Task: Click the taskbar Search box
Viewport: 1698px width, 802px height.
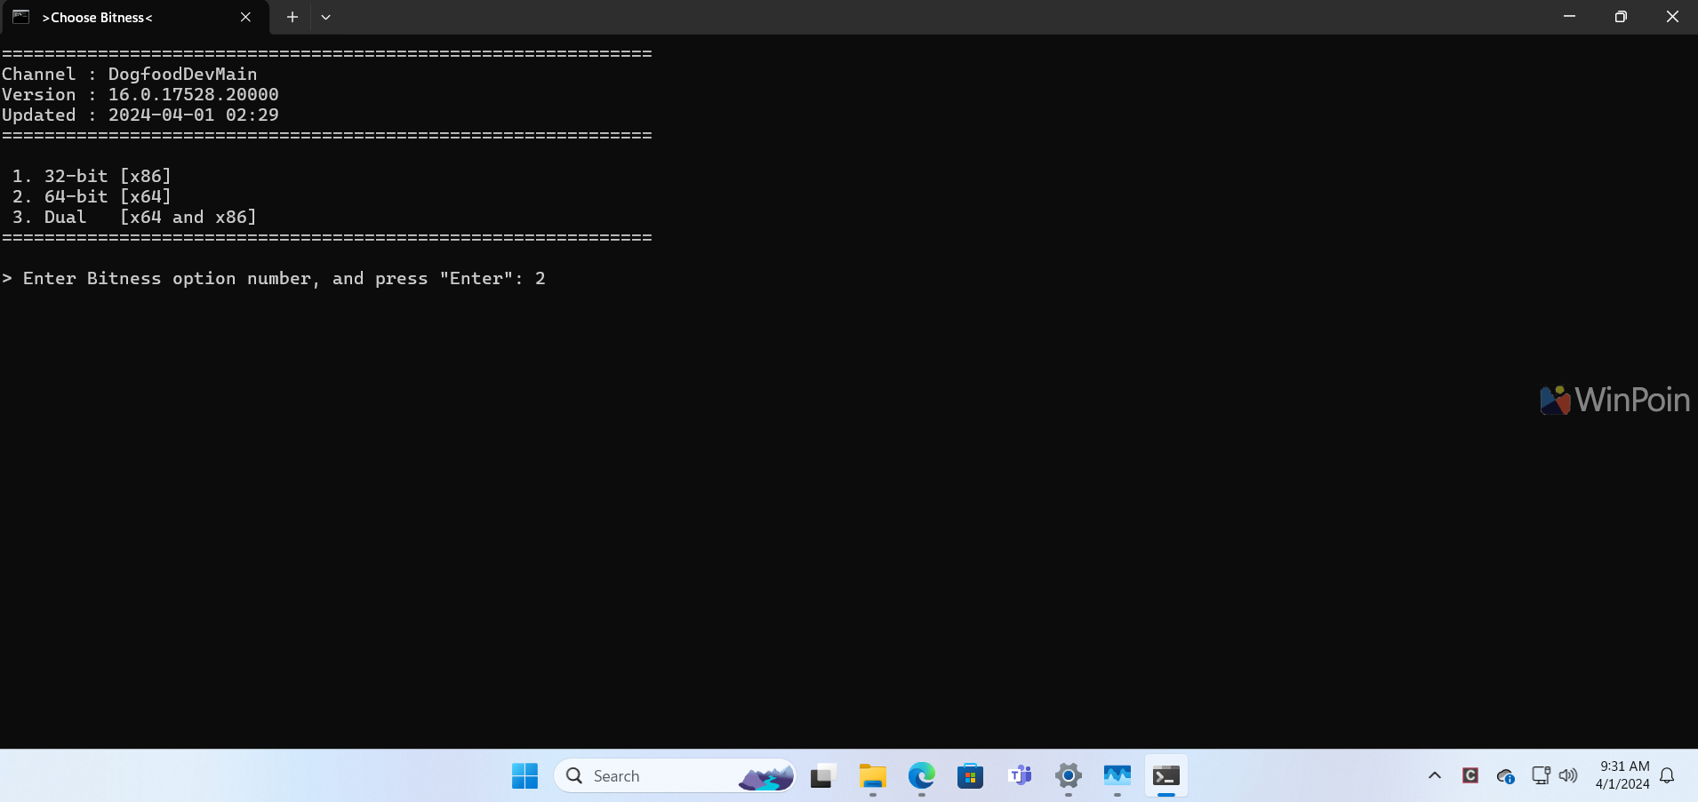Action: [675, 776]
